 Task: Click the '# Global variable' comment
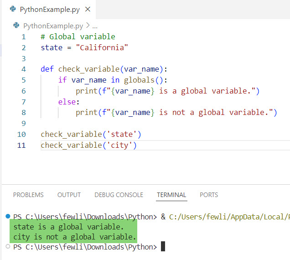click(x=78, y=36)
